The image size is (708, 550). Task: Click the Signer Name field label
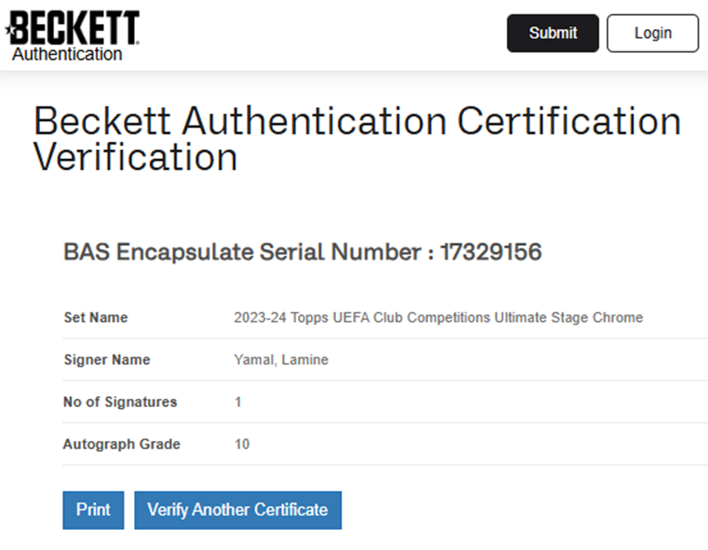106,360
